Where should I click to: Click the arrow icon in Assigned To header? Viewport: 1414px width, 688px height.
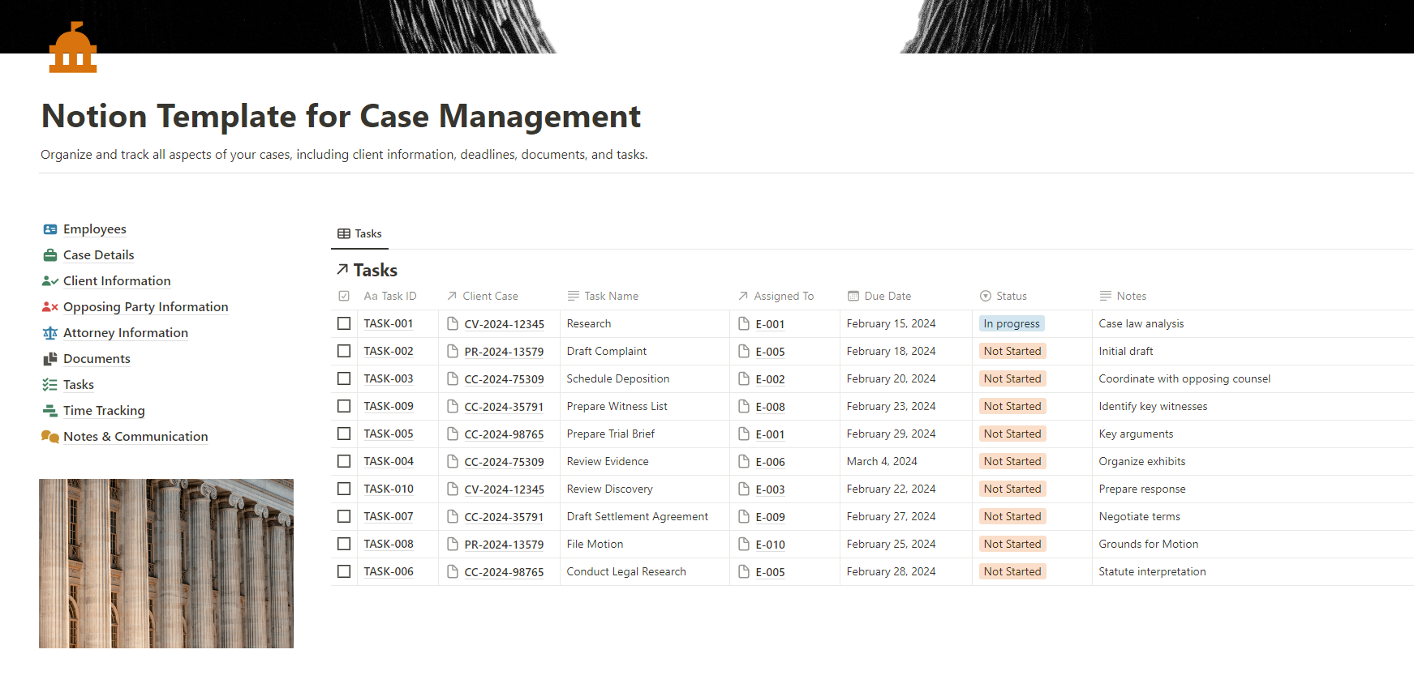click(x=743, y=296)
